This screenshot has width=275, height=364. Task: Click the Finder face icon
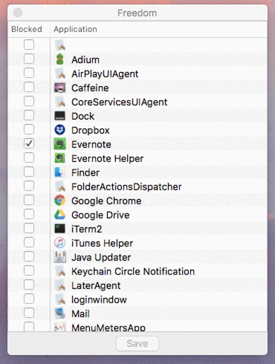coord(60,172)
